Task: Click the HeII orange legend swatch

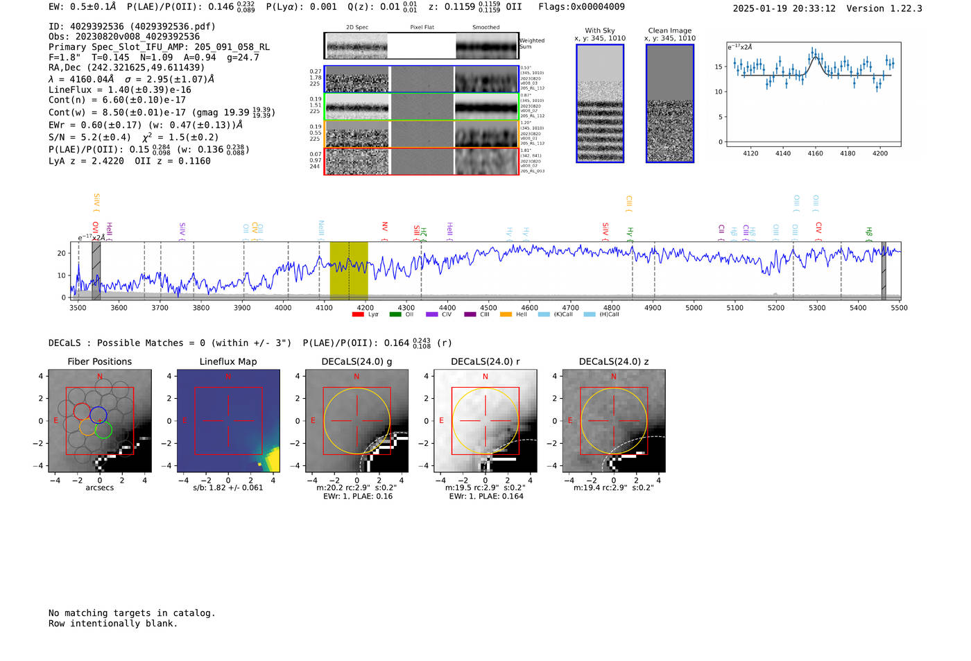Action: coord(506,315)
